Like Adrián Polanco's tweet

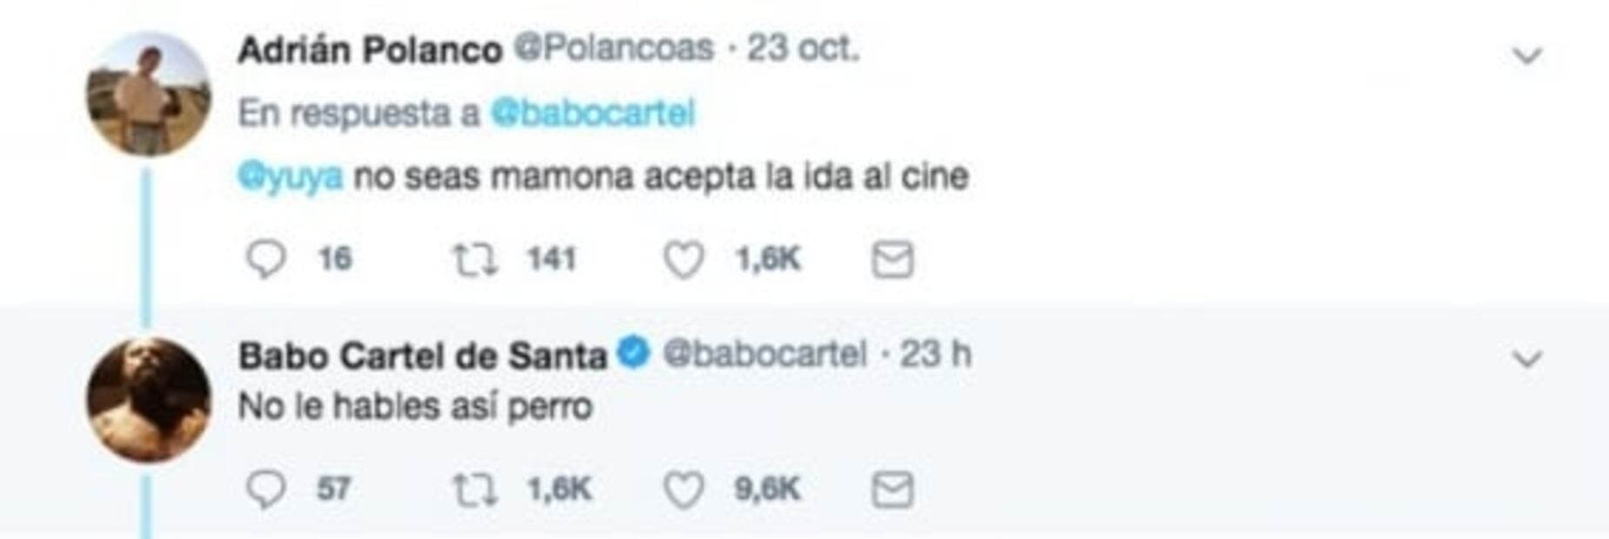pos(684,260)
